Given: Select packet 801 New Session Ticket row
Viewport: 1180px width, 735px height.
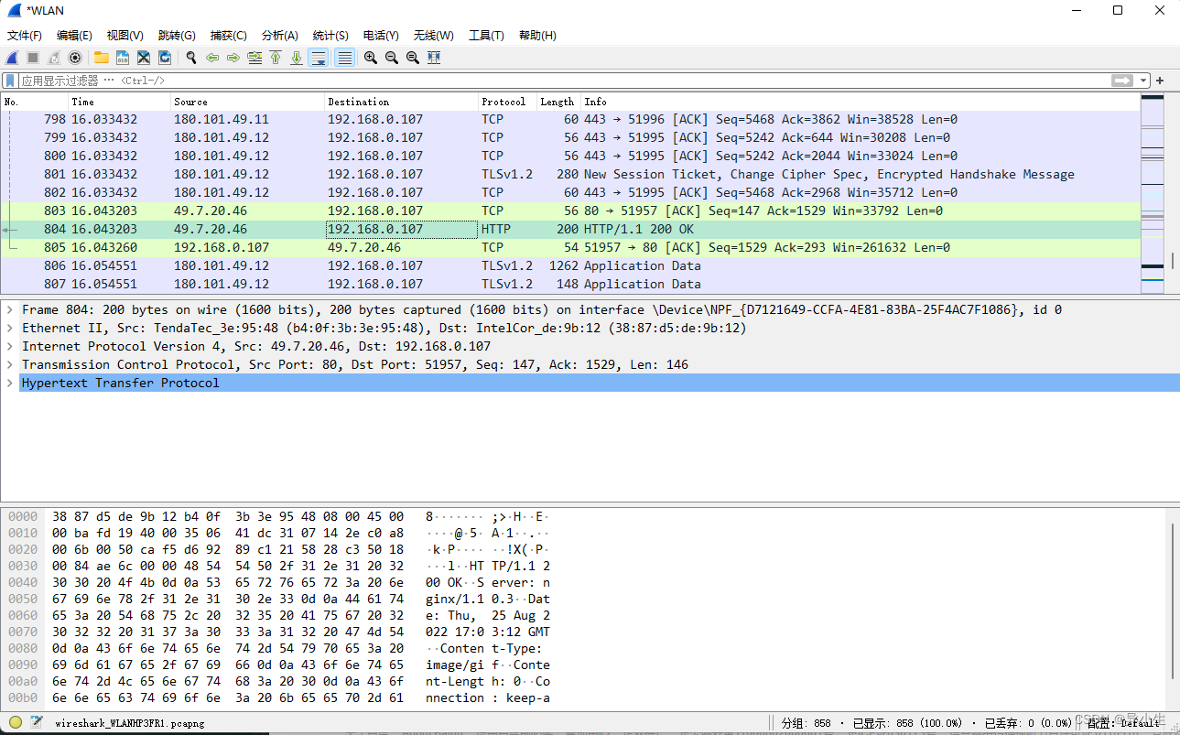Looking at the screenshot, I should pyautogui.click(x=570, y=174).
